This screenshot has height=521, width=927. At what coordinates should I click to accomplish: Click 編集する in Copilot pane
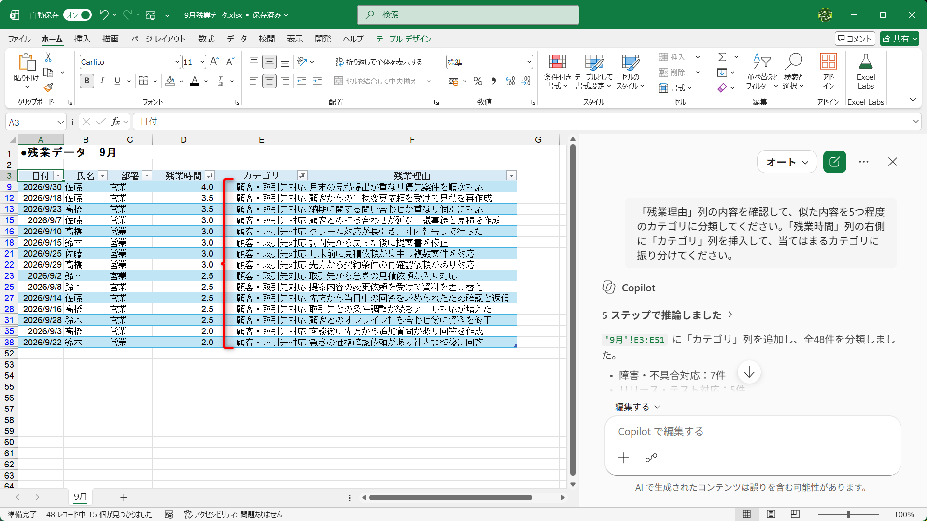pos(637,407)
